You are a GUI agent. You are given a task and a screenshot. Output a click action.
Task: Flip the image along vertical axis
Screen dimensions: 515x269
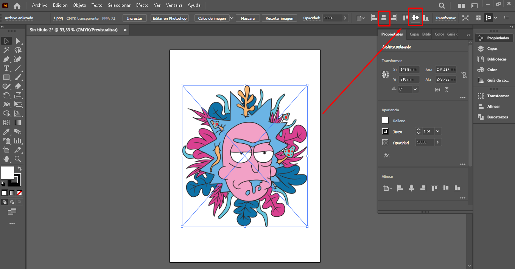(x=447, y=90)
